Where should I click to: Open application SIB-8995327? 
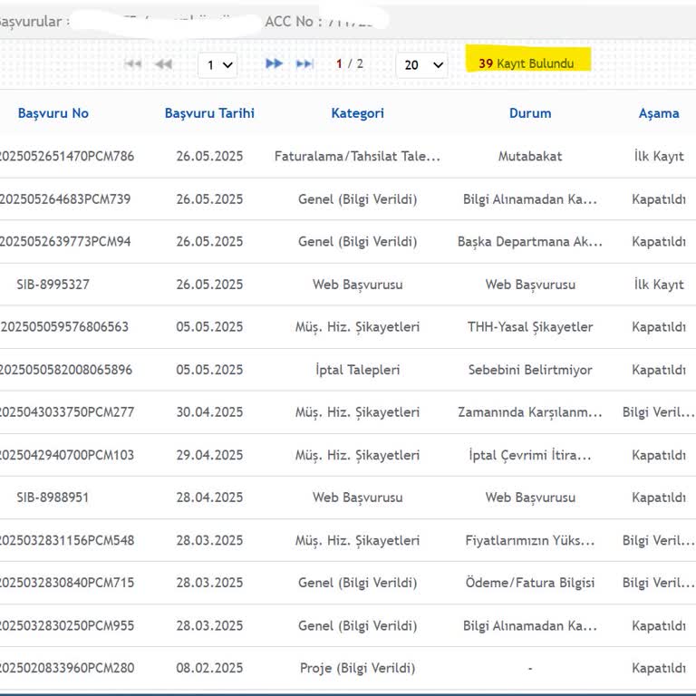click(53, 285)
